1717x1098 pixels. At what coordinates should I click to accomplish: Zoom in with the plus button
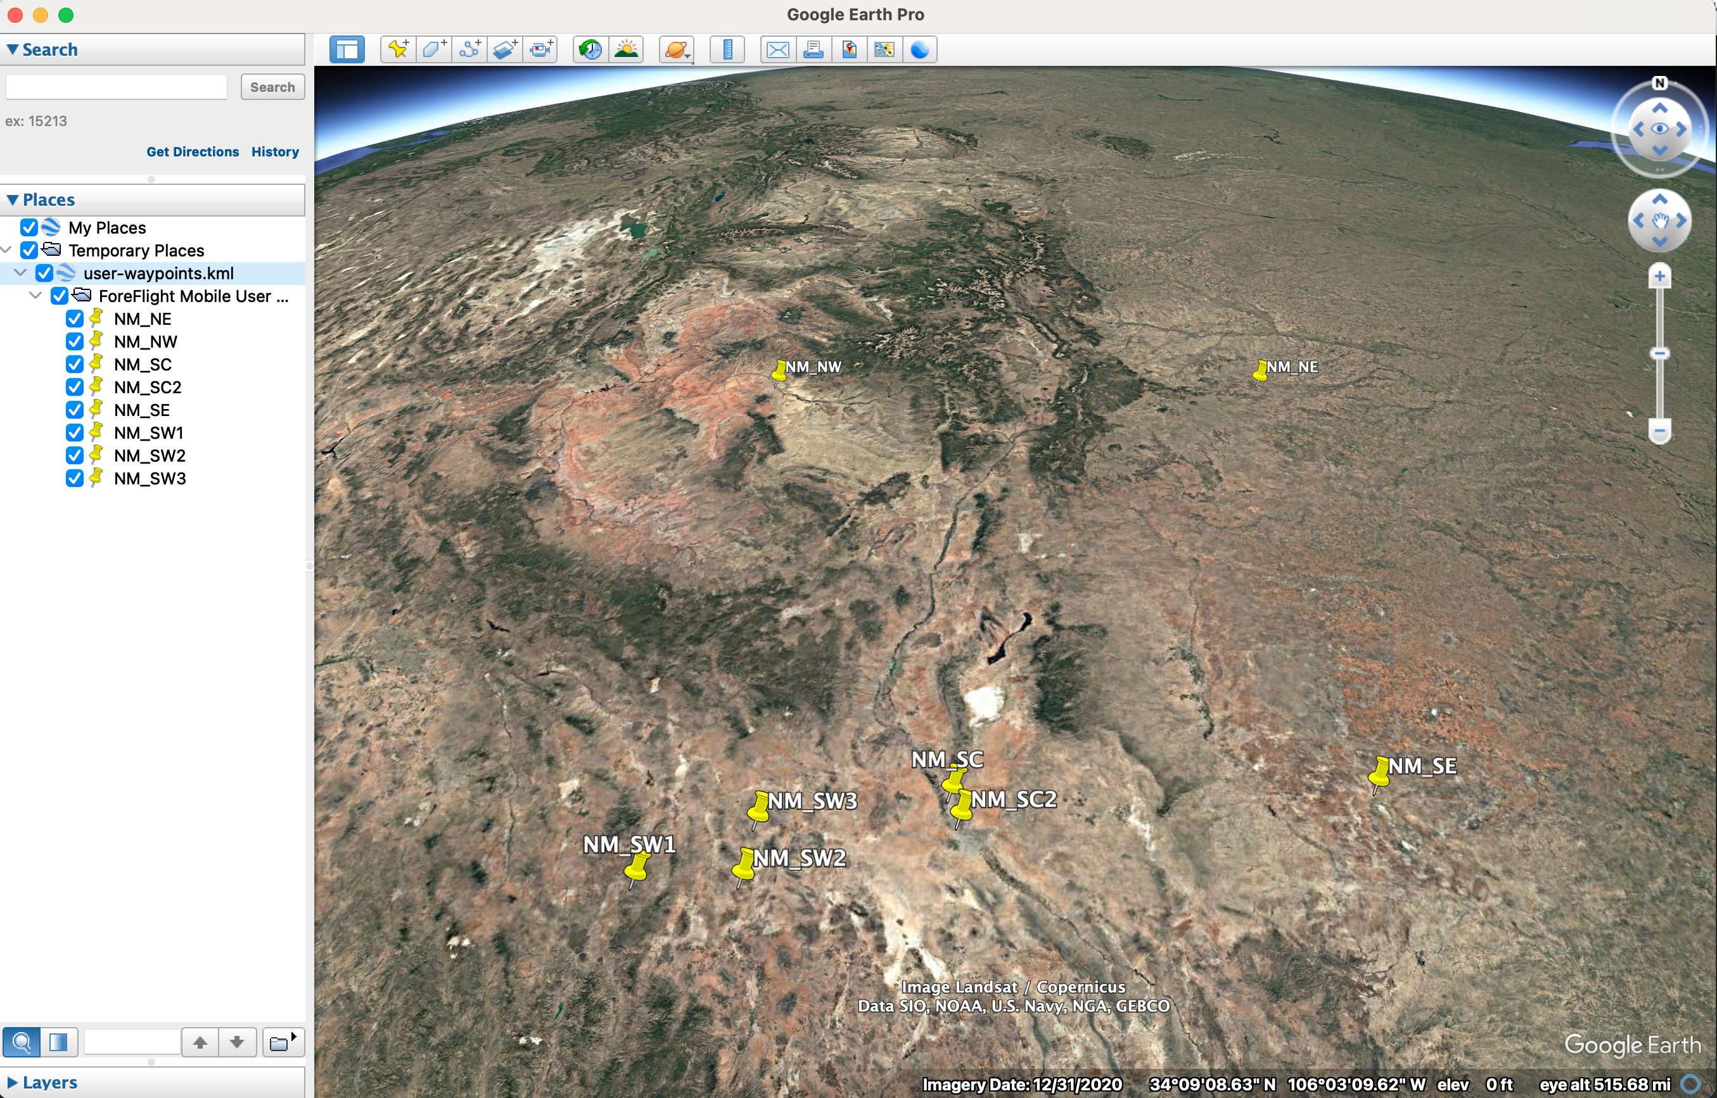(x=1660, y=276)
